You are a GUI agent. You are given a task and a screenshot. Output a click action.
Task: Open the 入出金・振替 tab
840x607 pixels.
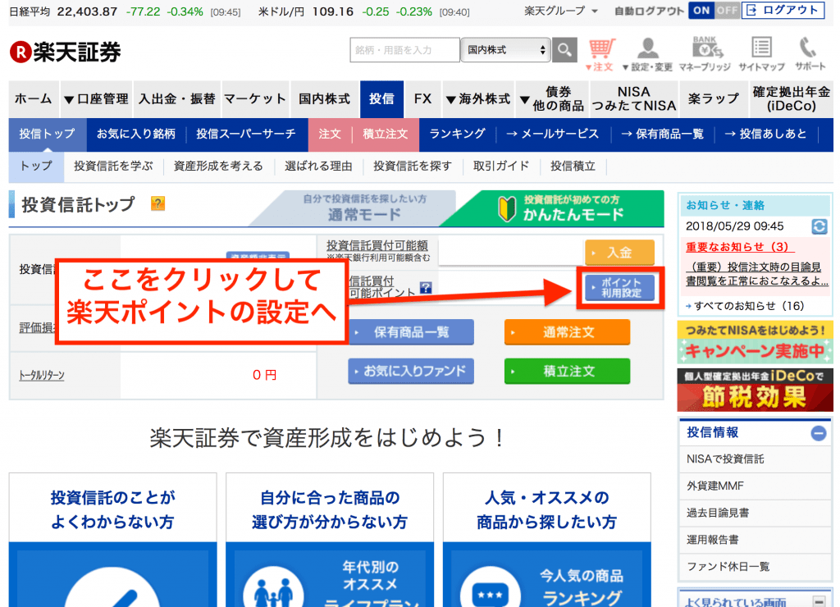coord(177,99)
